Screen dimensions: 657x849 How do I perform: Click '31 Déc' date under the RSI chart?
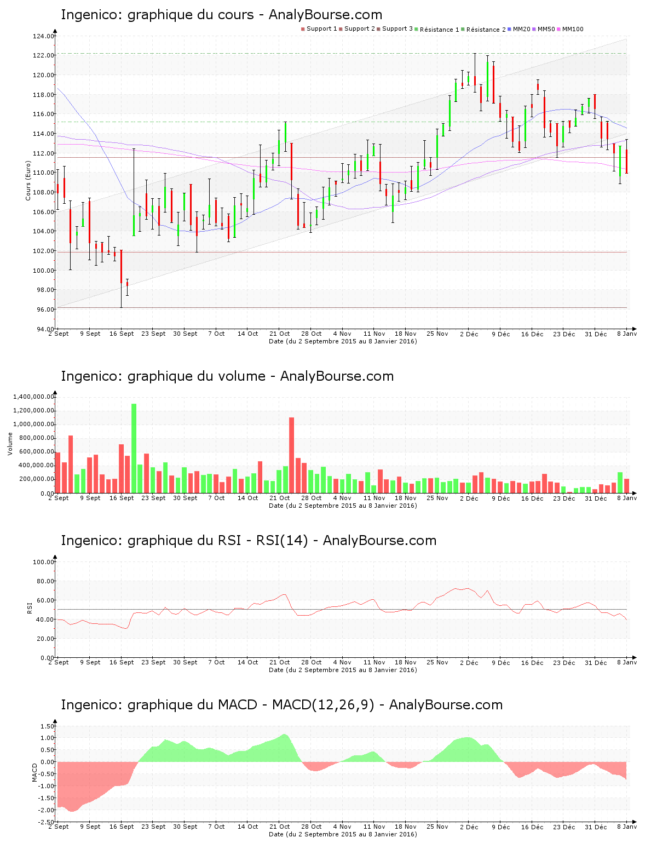[596, 662]
